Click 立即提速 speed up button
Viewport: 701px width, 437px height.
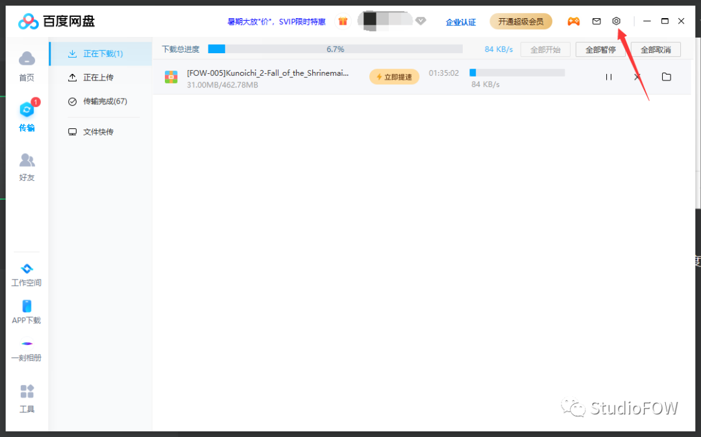click(395, 77)
